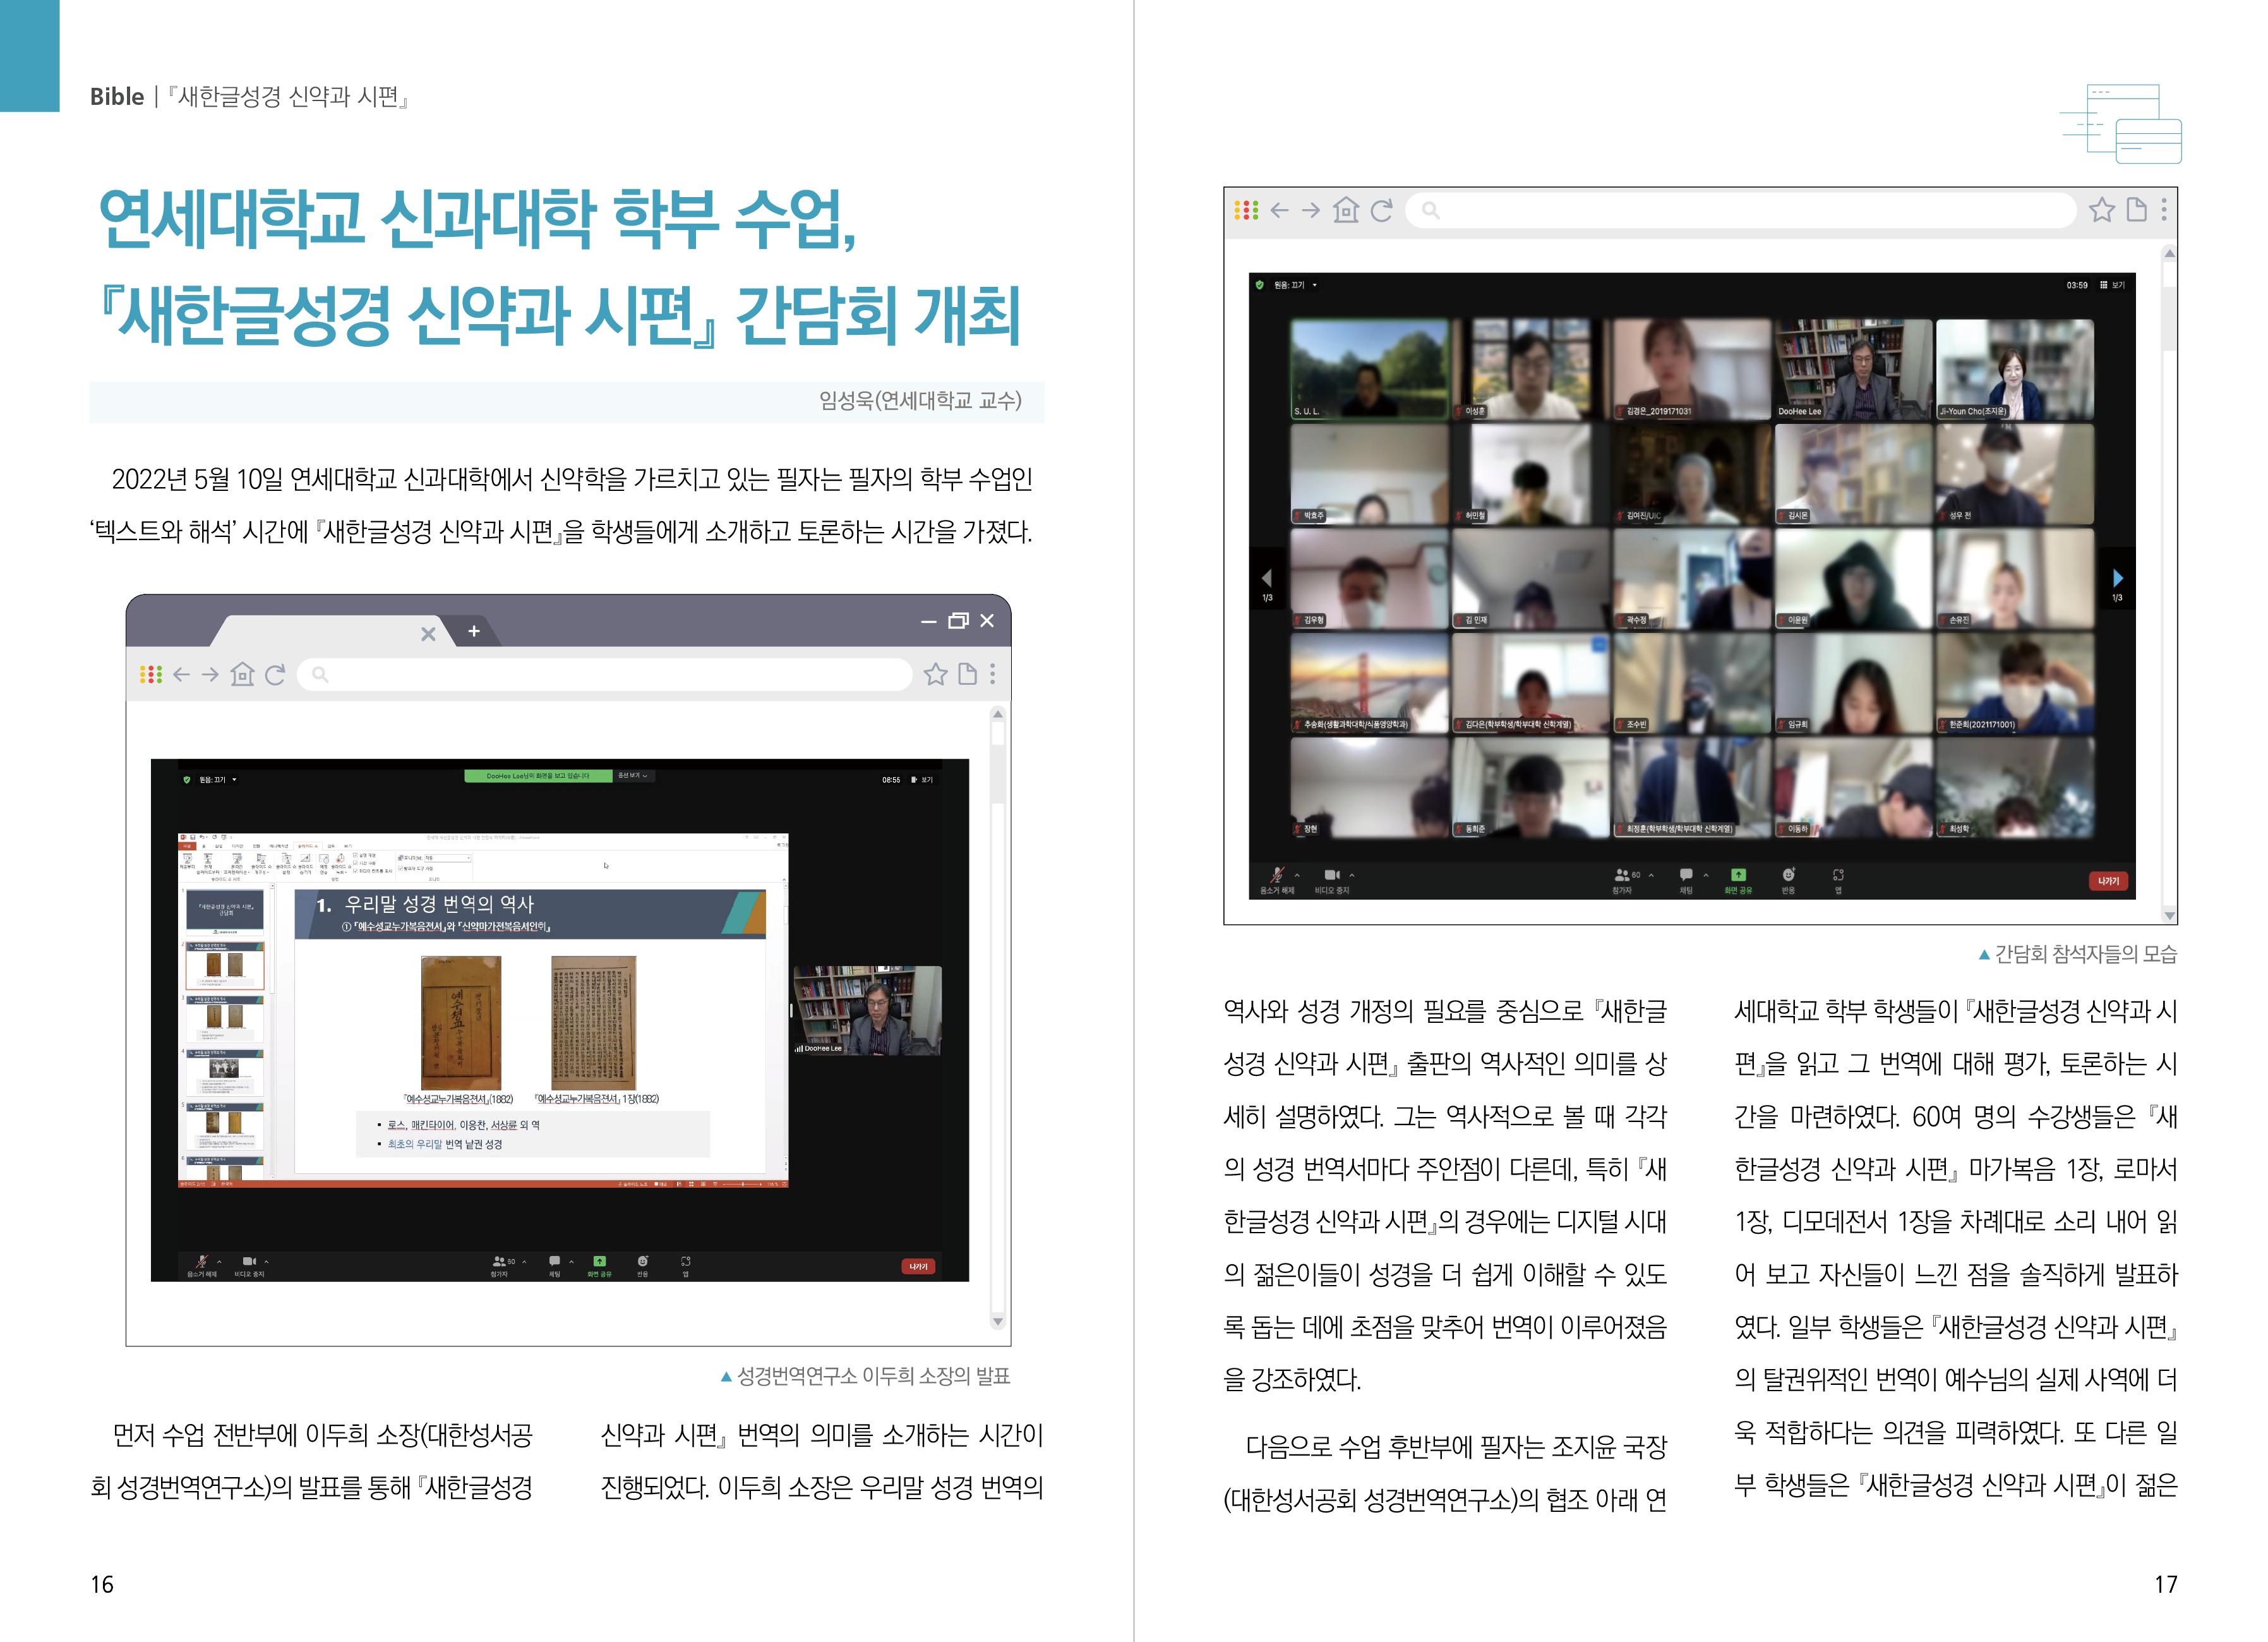Image resolution: width=2268 pixels, height=1642 pixels.
Task: Toggle Stop Video (비디오 중지) in the gallery-view Zoom
Action: 1331,876
